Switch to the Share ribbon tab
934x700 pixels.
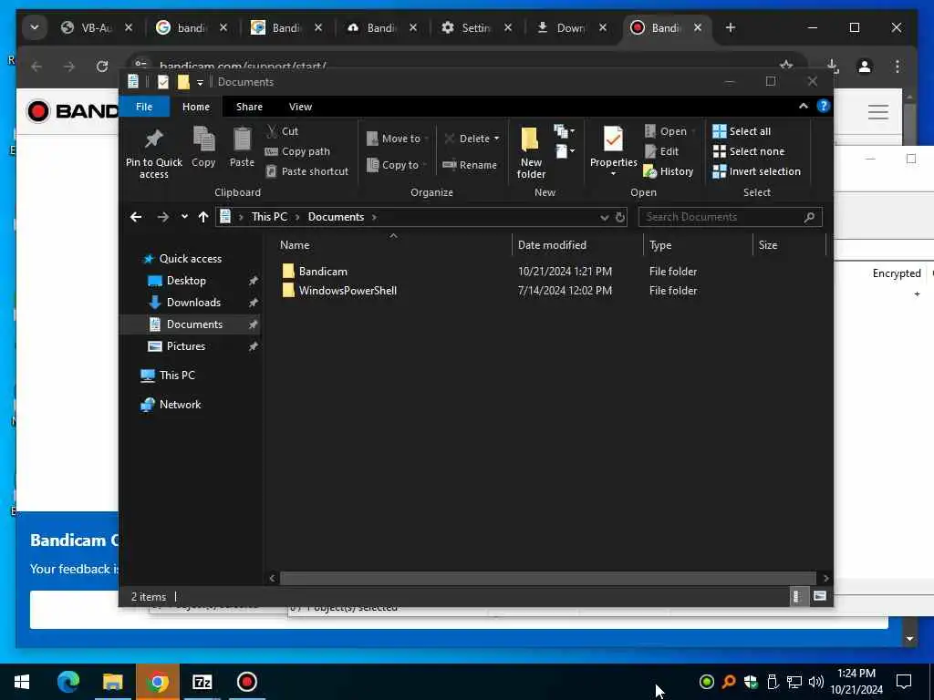(249, 107)
